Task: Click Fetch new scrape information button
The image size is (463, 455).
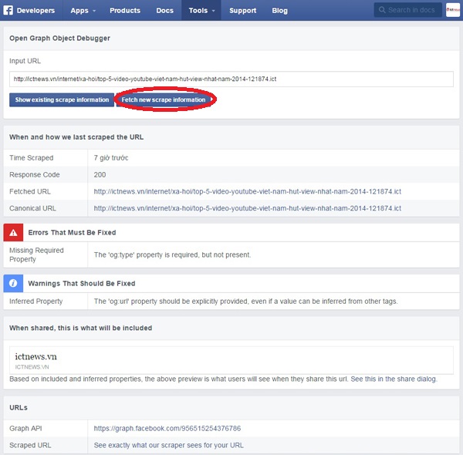Action: (x=164, y=99)
